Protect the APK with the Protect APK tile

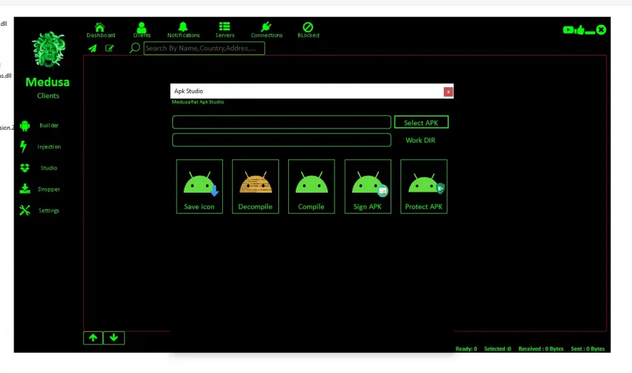click(423, 186)
